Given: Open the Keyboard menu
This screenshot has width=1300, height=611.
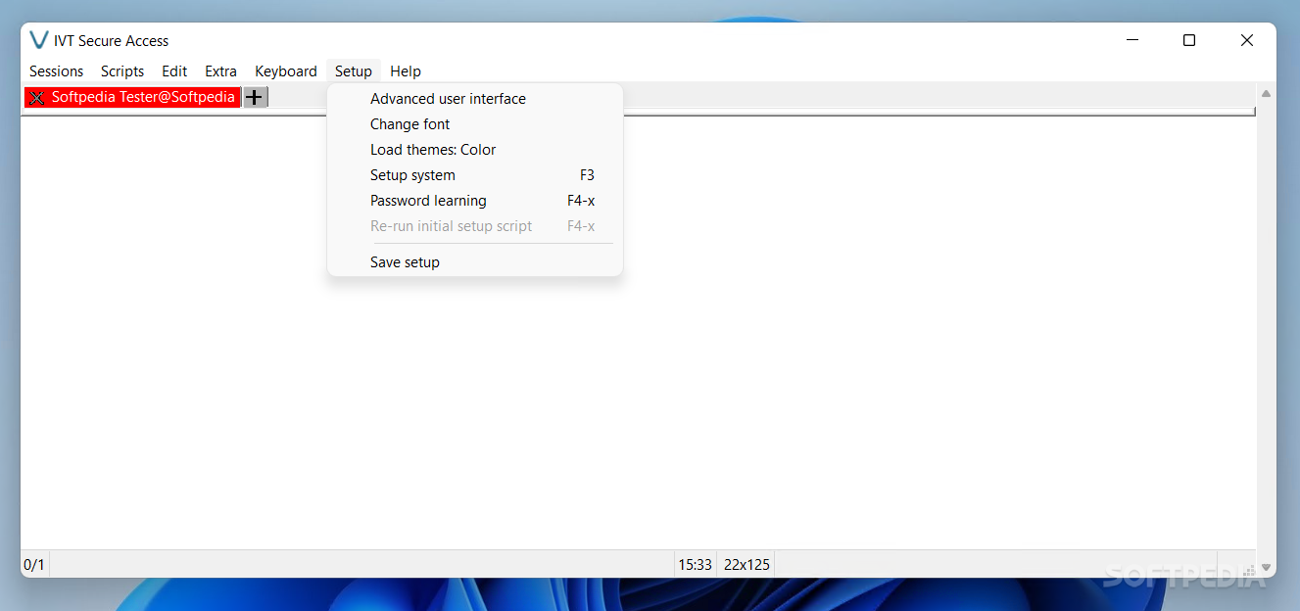Looking at the screenshot, I should (286, 71).
